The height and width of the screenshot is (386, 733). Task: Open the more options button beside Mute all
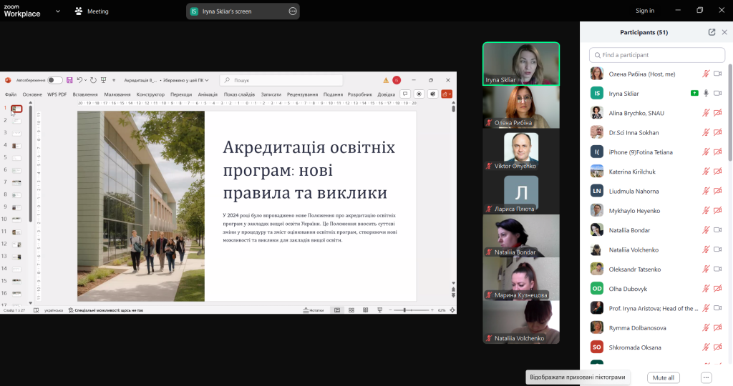[706, 377]
